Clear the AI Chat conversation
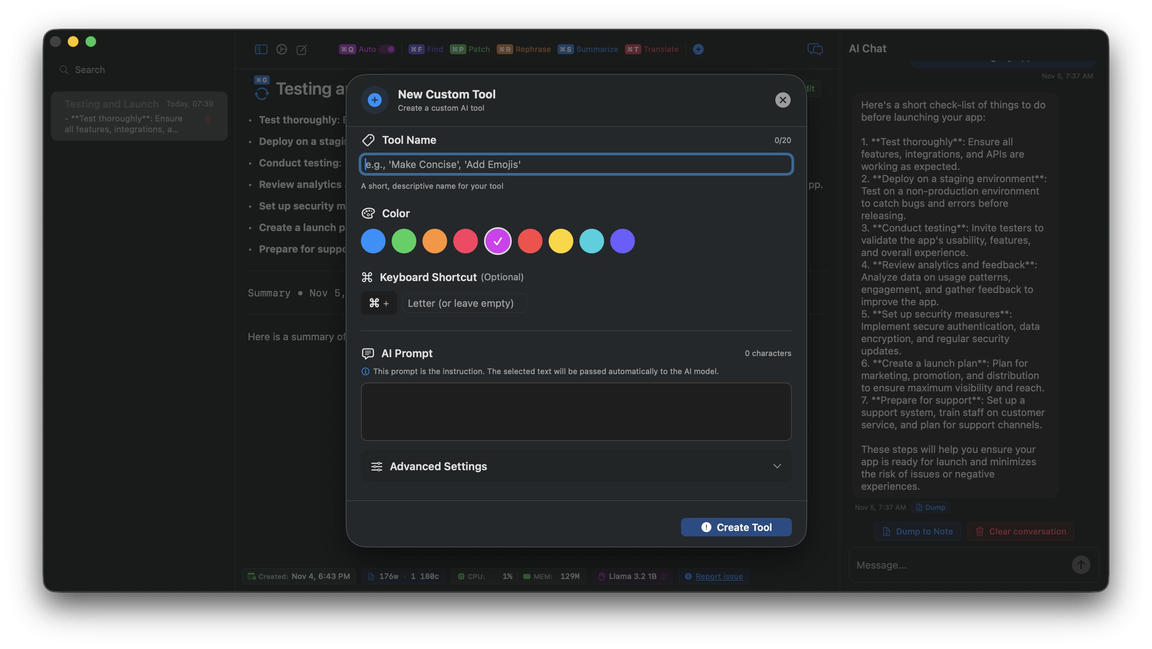 click(1020, 531)
